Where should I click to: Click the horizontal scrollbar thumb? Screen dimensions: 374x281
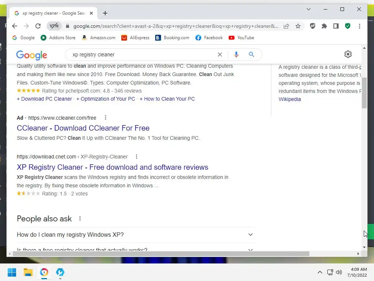161,254
